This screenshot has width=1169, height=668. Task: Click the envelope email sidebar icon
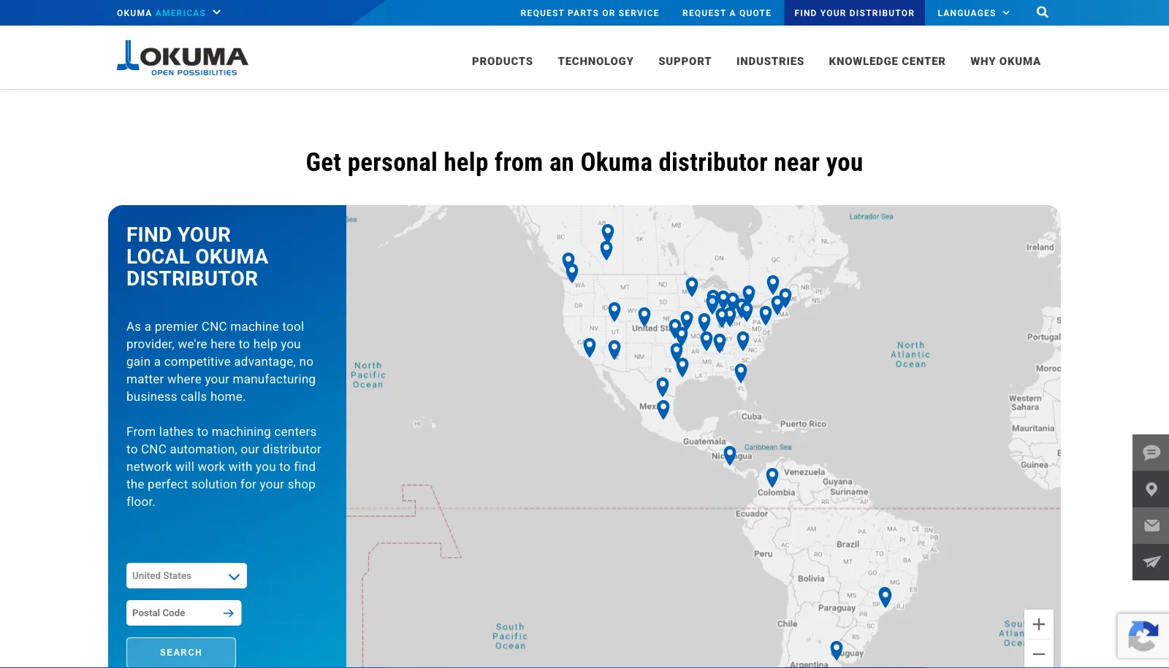coord(1151,526)
